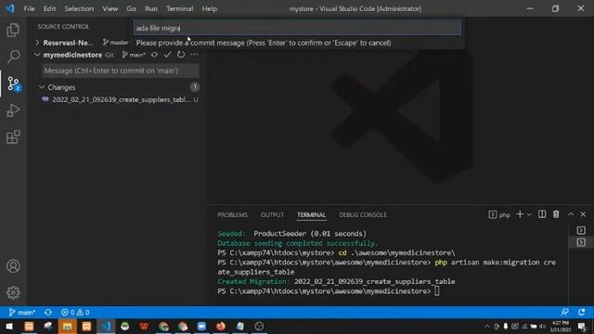
Task: Switch to the Output panel tab
Action: tap(272, 214)
